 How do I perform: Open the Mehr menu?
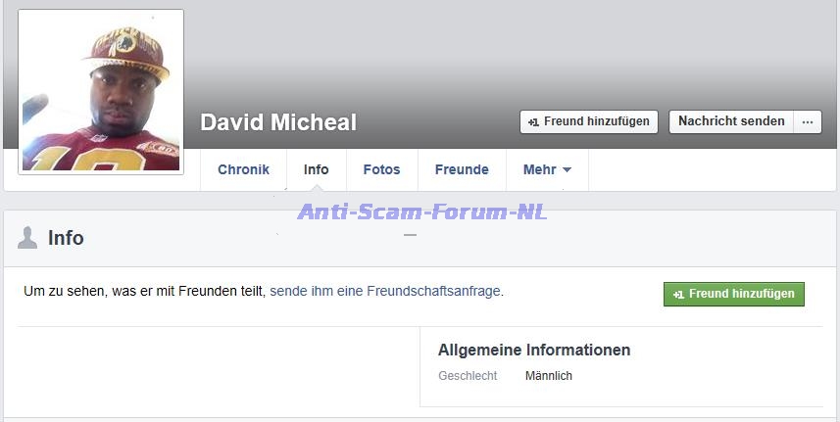(x=547, y=169)
